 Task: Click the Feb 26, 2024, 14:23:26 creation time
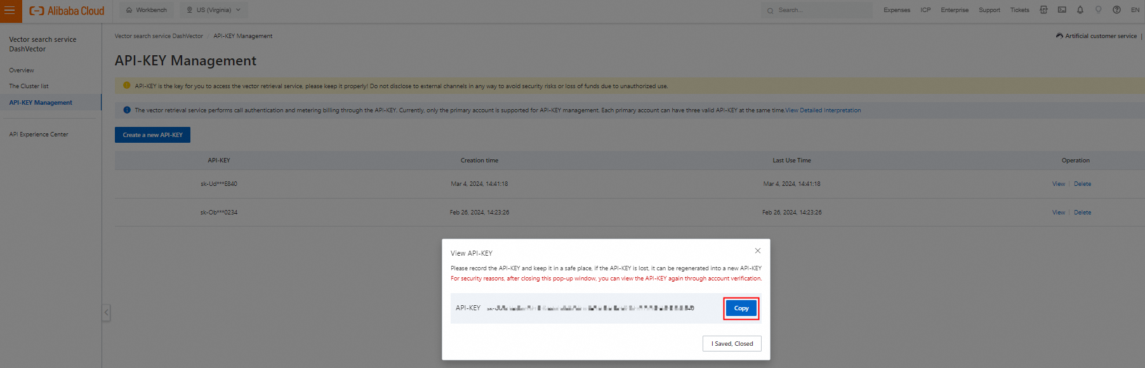(479, 213)
